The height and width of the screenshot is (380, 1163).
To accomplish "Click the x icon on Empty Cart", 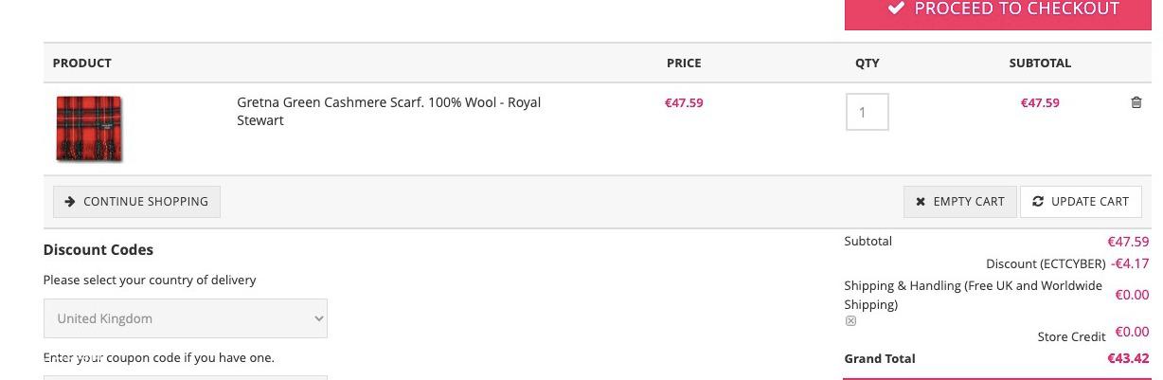I will click(x=921, y=202).
